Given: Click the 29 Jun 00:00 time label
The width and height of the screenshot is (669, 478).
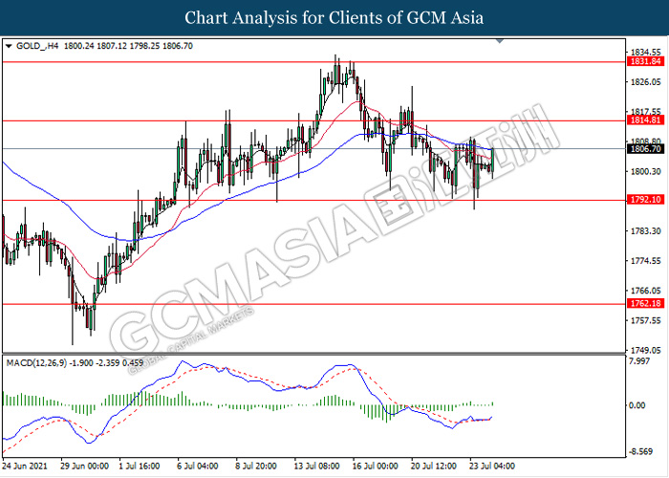Looking at the screenshot, I should click(84, 466).
